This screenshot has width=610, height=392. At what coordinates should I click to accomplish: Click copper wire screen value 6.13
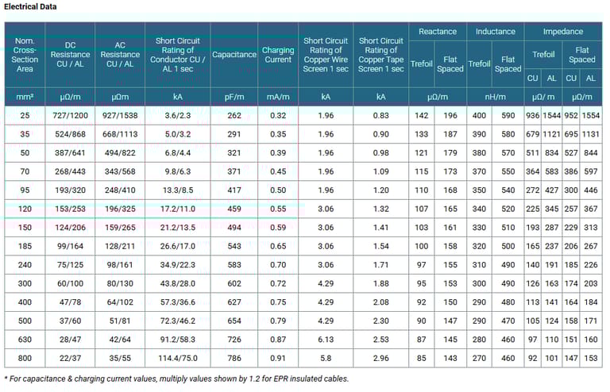326,340
